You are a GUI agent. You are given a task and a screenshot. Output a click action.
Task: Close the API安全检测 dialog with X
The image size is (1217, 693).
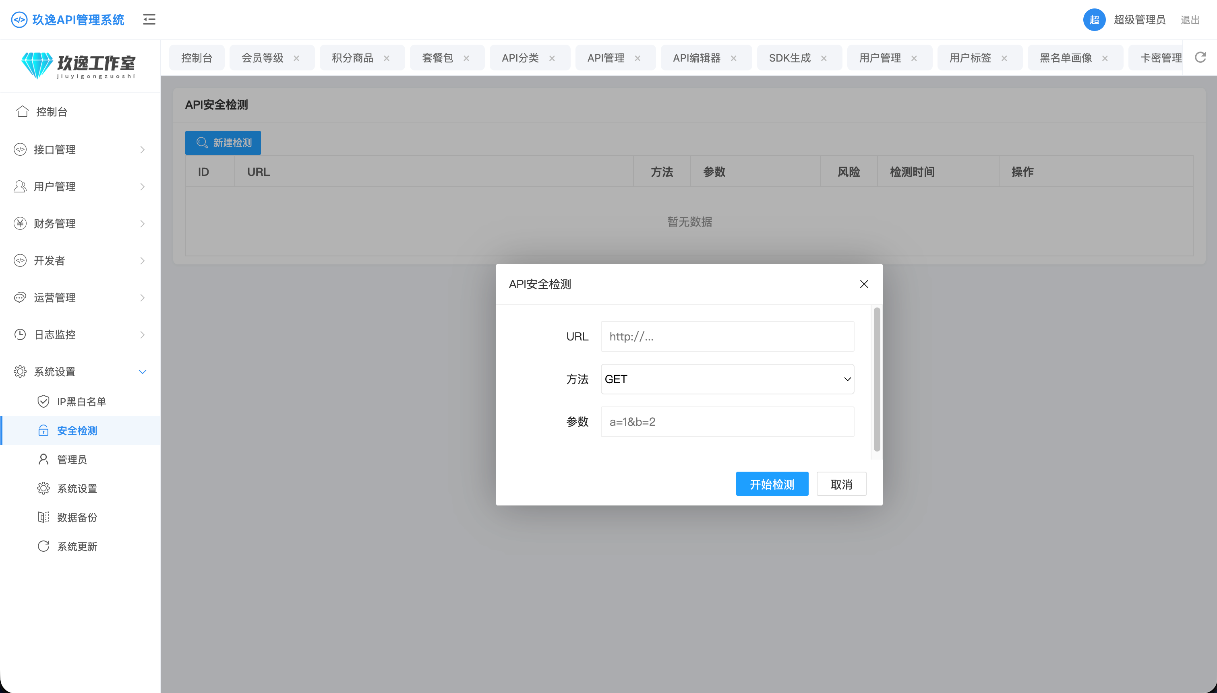point(864,284)
